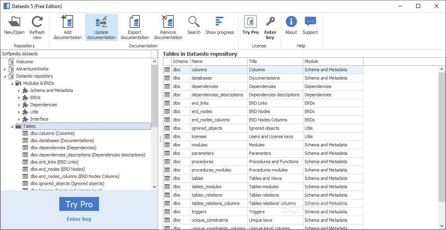The width and height of the screenshot is (446, 230).
Task: Click the grid row icon for licenses
Action: (167, 136)
